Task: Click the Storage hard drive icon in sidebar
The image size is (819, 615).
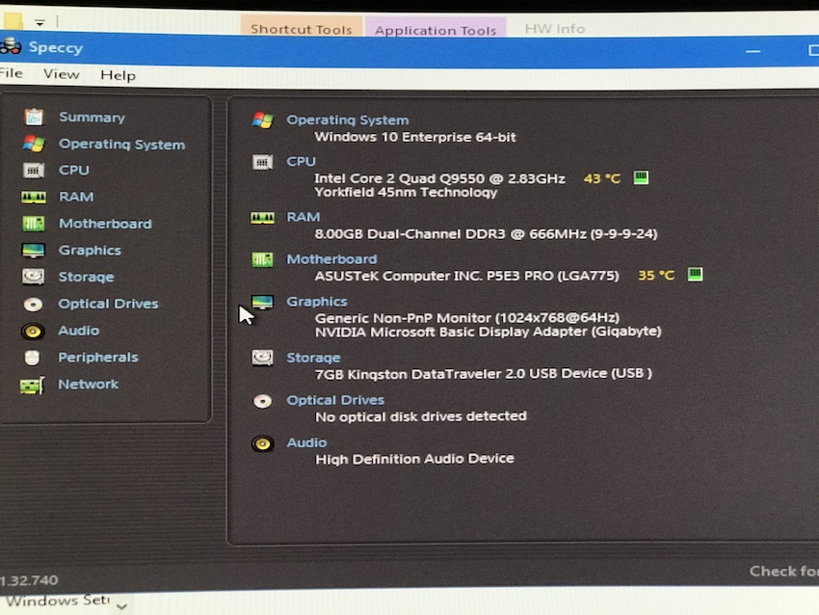Action: [33, 277]
